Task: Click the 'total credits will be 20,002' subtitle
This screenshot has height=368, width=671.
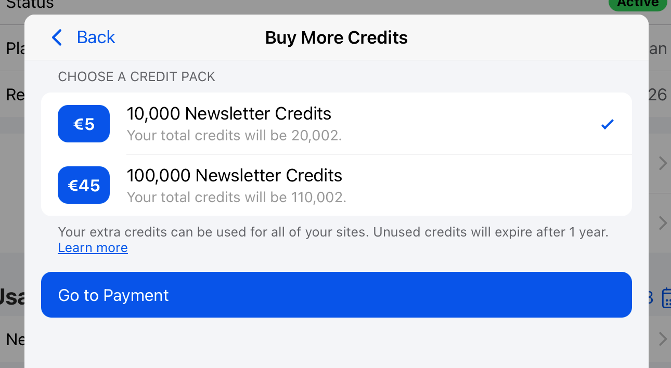Action: 234,136
